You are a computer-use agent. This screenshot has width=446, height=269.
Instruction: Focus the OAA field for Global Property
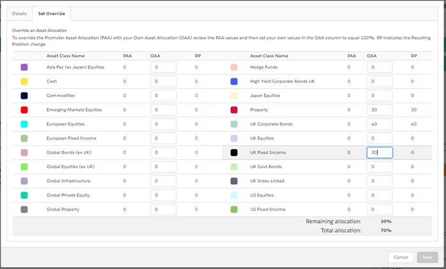(x=164, y=210)
